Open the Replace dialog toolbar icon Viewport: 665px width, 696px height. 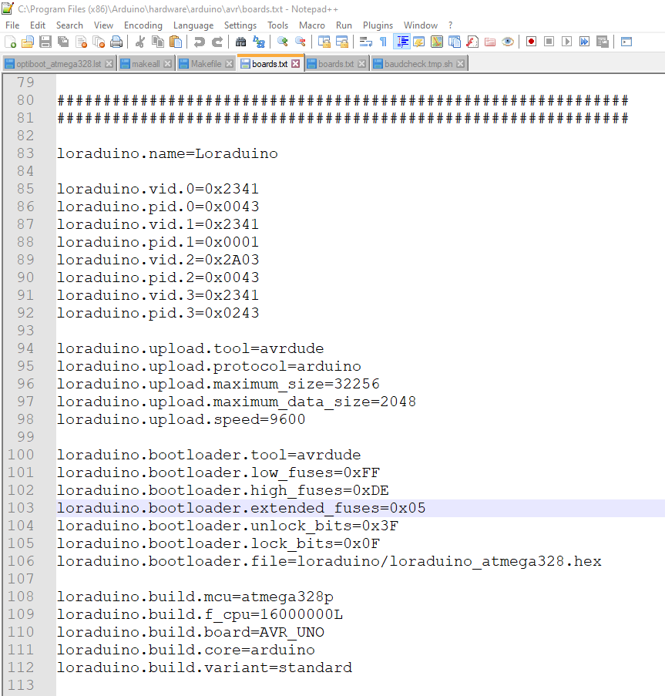point(259,42)
